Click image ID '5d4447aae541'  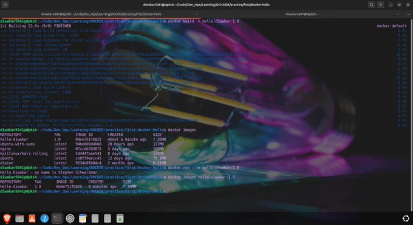click(88, 153)
